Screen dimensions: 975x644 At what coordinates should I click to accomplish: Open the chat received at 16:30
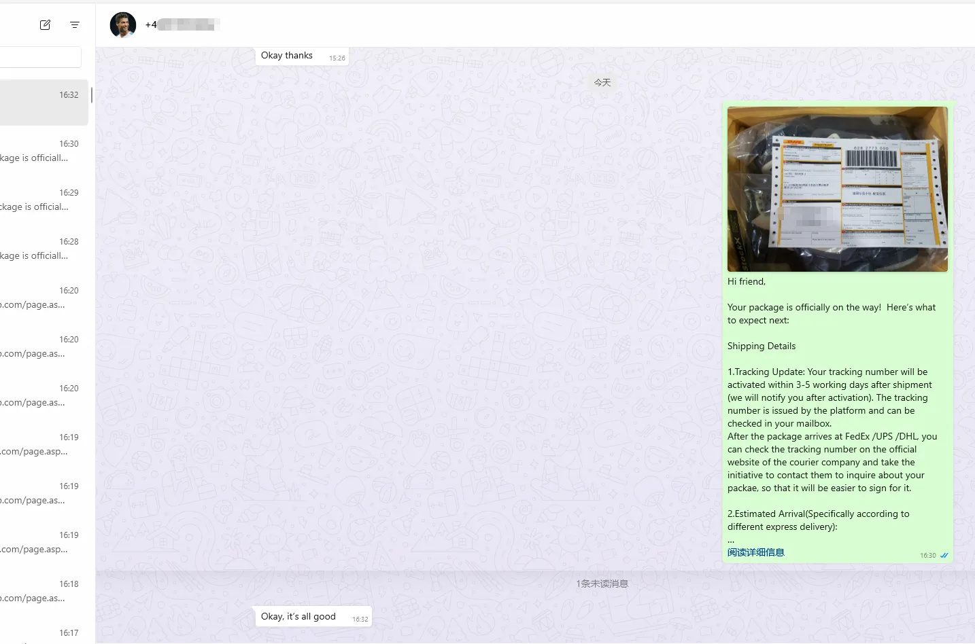[41, 151]
